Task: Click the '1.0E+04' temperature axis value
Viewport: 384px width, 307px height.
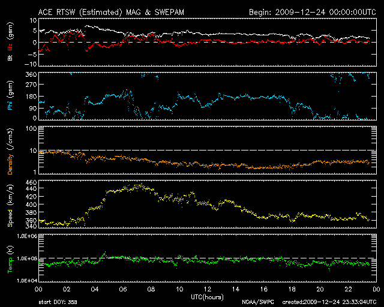Action: [27, 281]
